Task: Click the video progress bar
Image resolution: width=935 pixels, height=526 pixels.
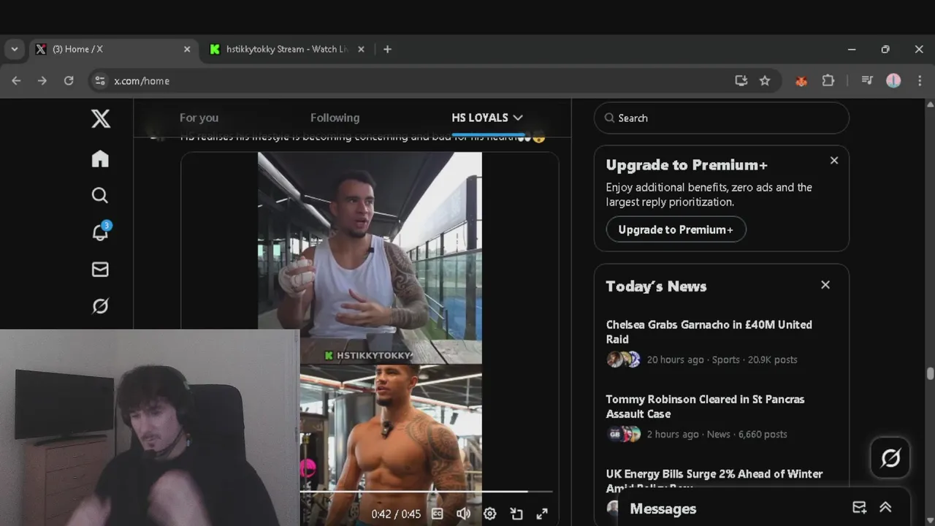Action: pyautogui.click(x=426, y=492)
